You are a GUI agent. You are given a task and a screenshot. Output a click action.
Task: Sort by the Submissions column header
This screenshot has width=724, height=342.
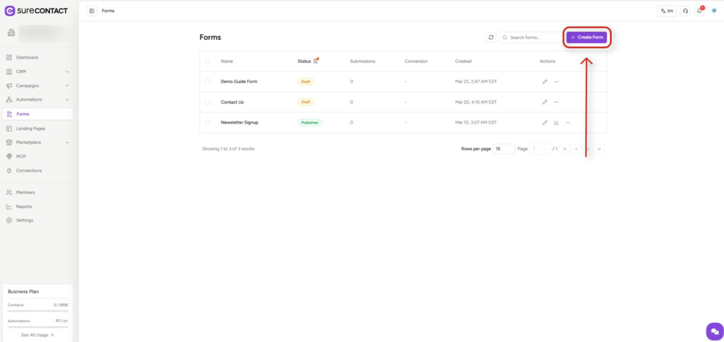point(363,61)
